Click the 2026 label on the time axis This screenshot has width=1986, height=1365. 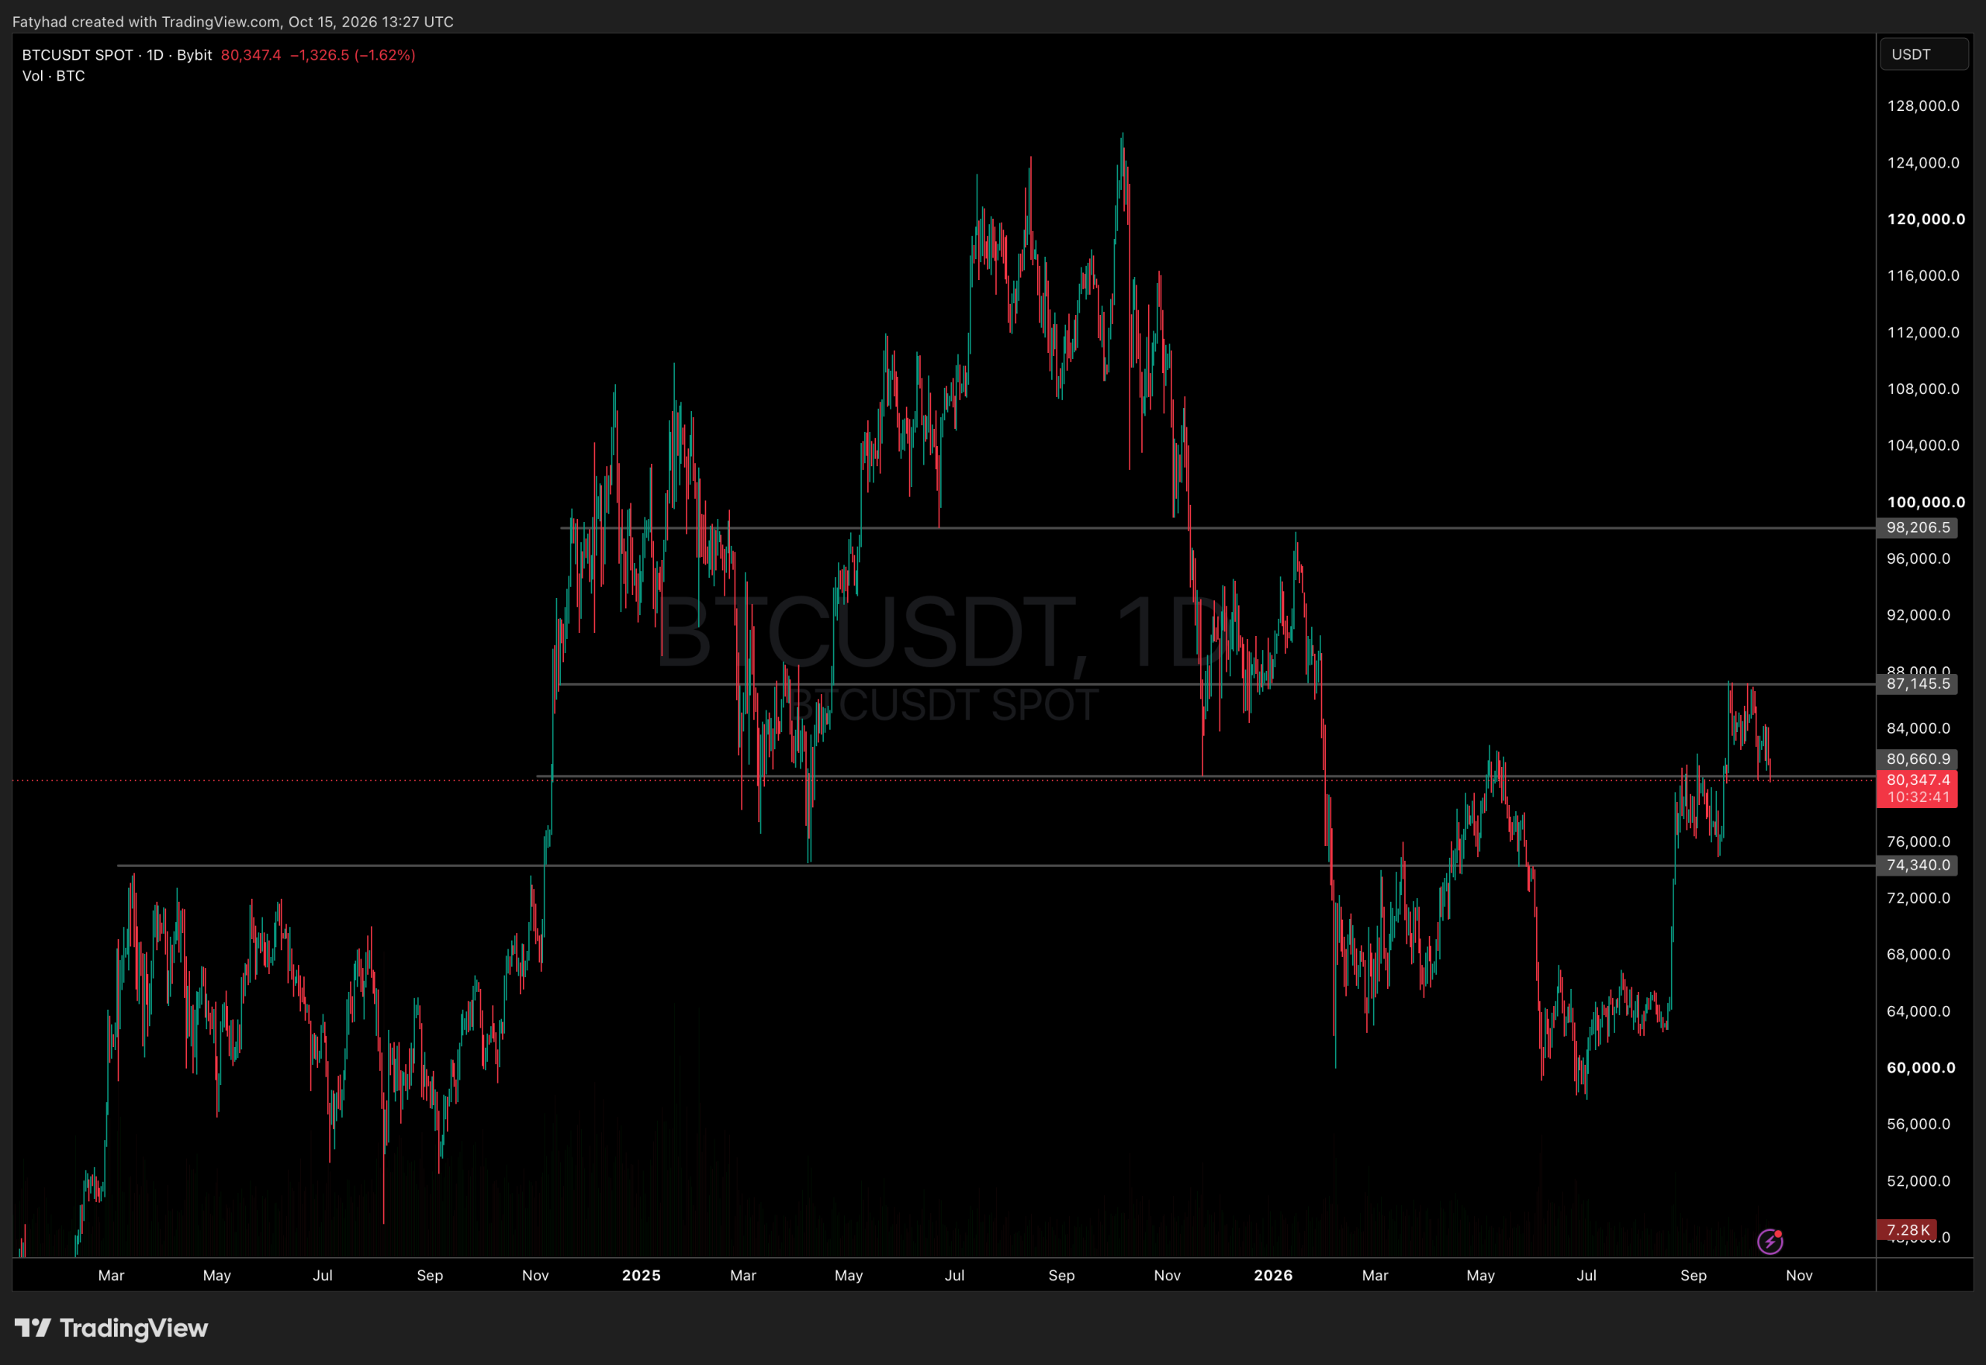pyautogui.click(x=1274, y=1275)
